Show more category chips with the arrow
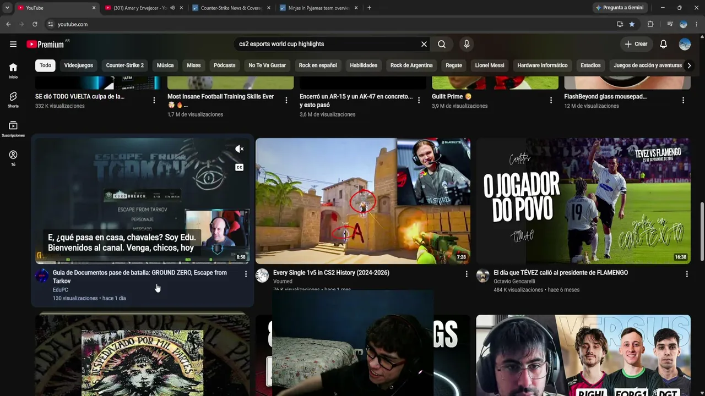 pyautogui.click(x=689, y=65)
